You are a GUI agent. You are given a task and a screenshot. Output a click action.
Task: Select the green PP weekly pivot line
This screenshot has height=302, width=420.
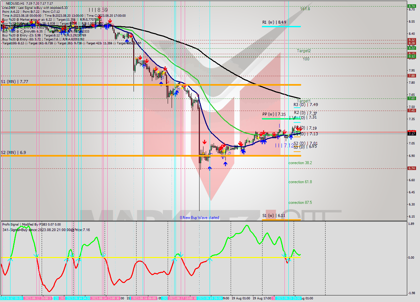pos(281,119)
